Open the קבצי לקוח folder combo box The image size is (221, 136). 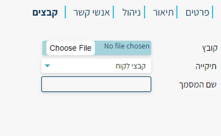pyautogui.click(x=96, y=66)
